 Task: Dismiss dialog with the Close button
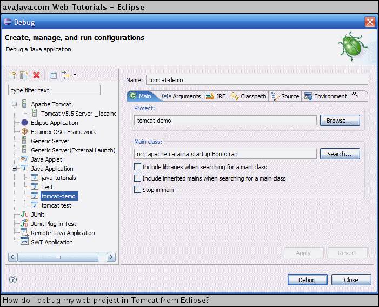pyautogui.click(x=351, y=280)
